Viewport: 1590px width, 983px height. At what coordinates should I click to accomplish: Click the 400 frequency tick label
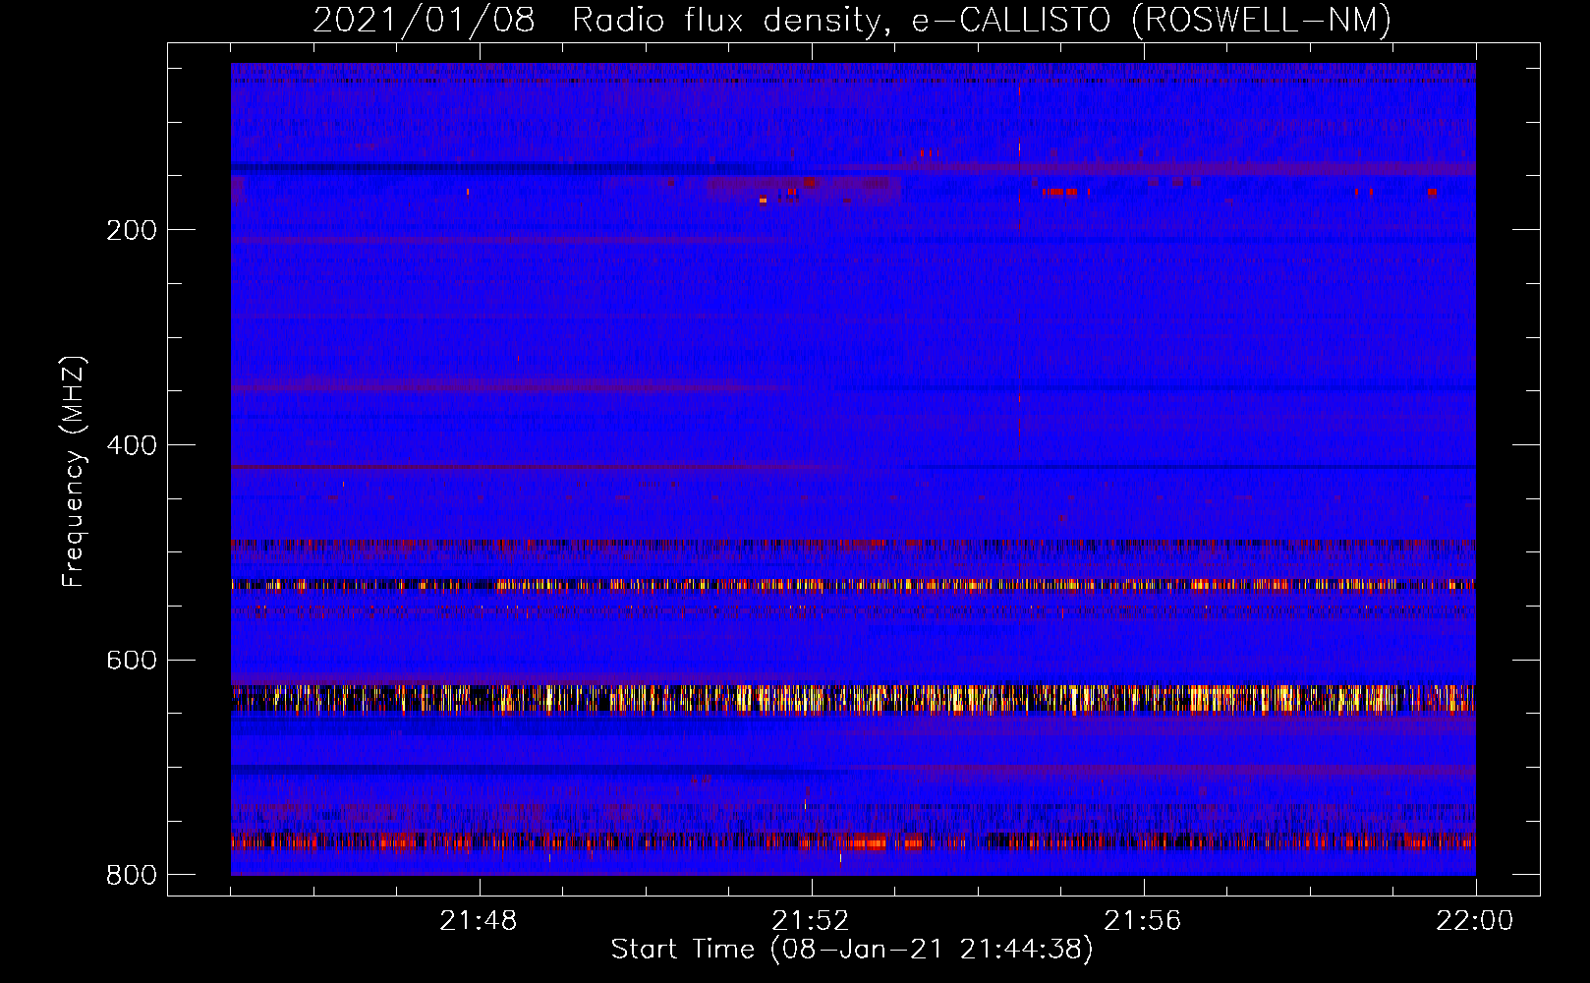132,445
